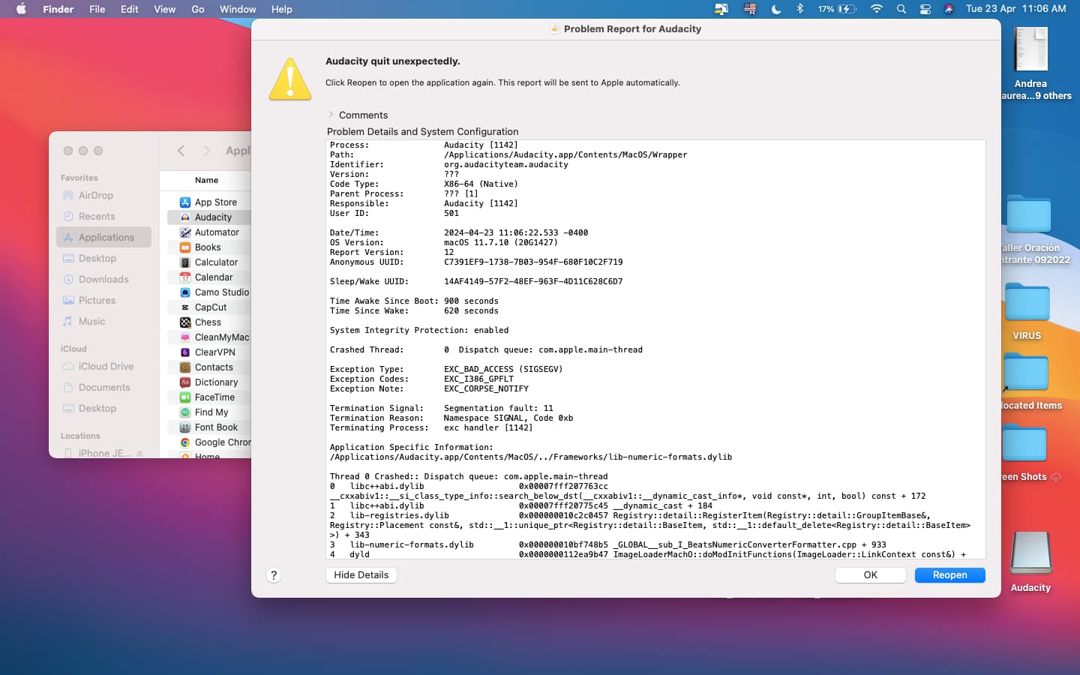
Task: Open the Apple menu
Action: pos(21,9)
